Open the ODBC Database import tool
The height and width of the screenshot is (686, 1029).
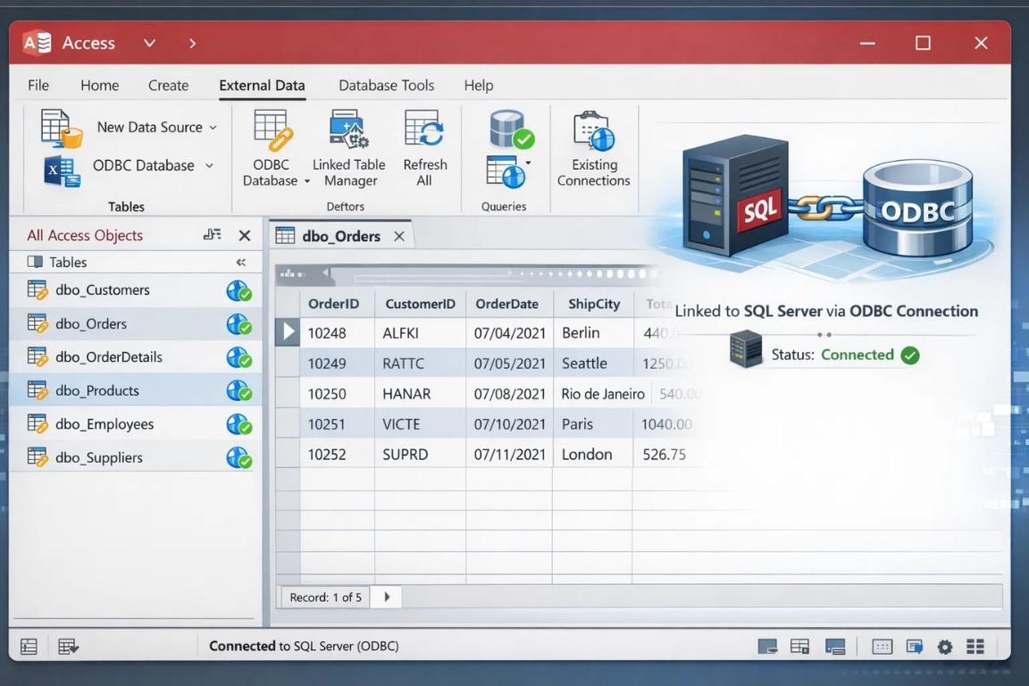click(272, 148)
